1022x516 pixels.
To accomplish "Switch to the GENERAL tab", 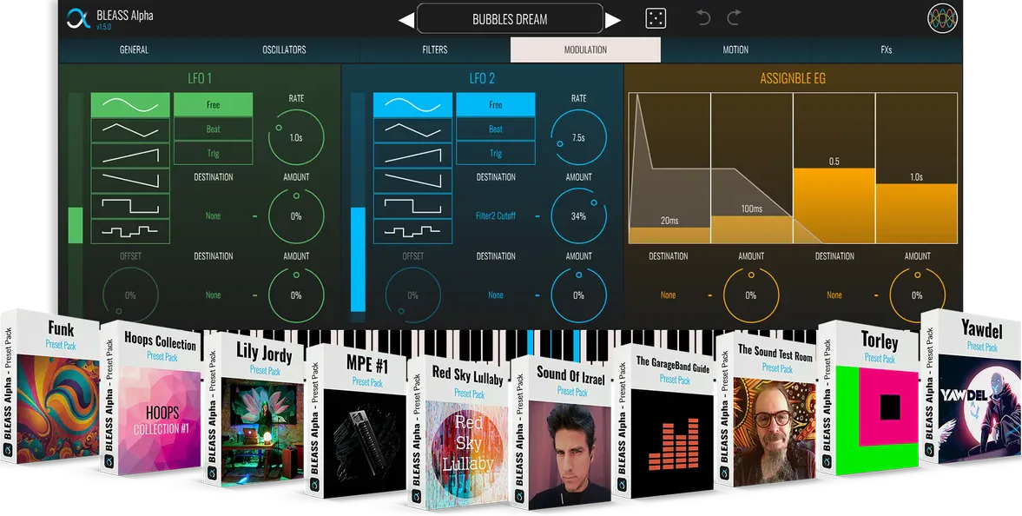I will [134, 50].
